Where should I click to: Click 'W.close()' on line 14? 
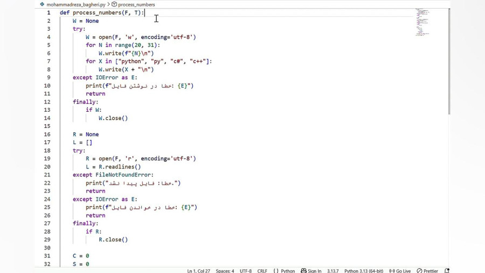[x=113, y=118]
